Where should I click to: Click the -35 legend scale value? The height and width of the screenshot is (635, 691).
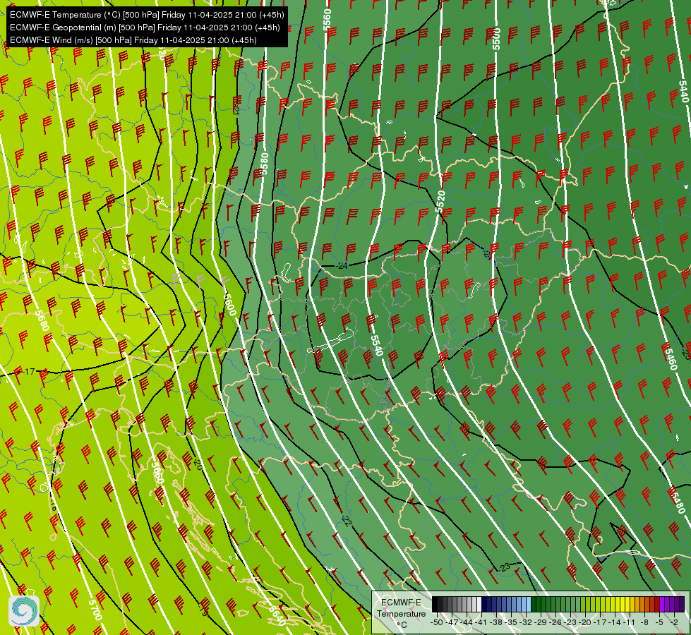(511, 622)
